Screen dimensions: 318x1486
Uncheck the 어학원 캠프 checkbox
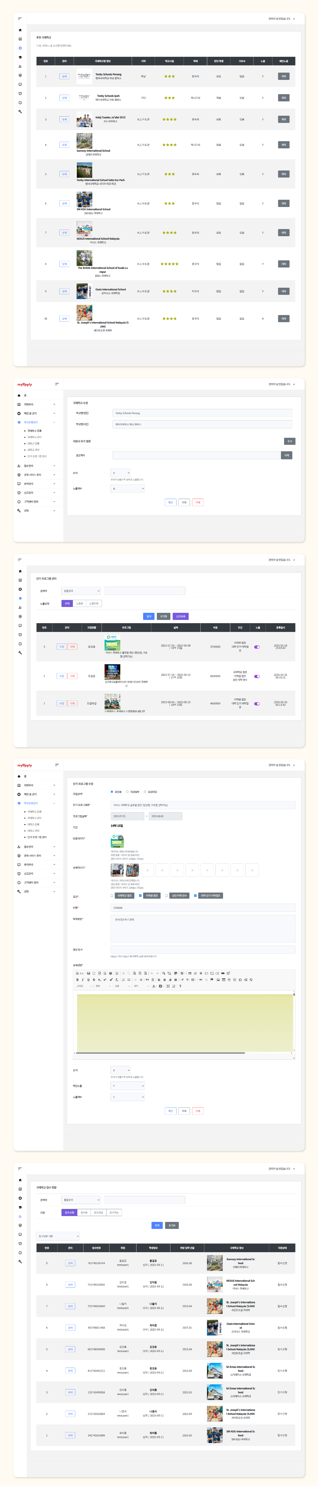(140, 896)
